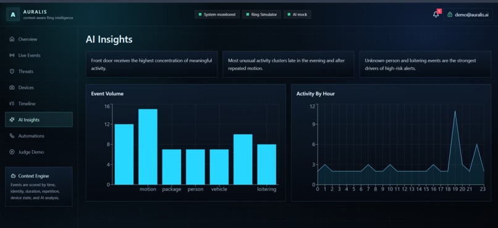Open the demo@auralis.ai account button
498x228 pixels.
468,15
